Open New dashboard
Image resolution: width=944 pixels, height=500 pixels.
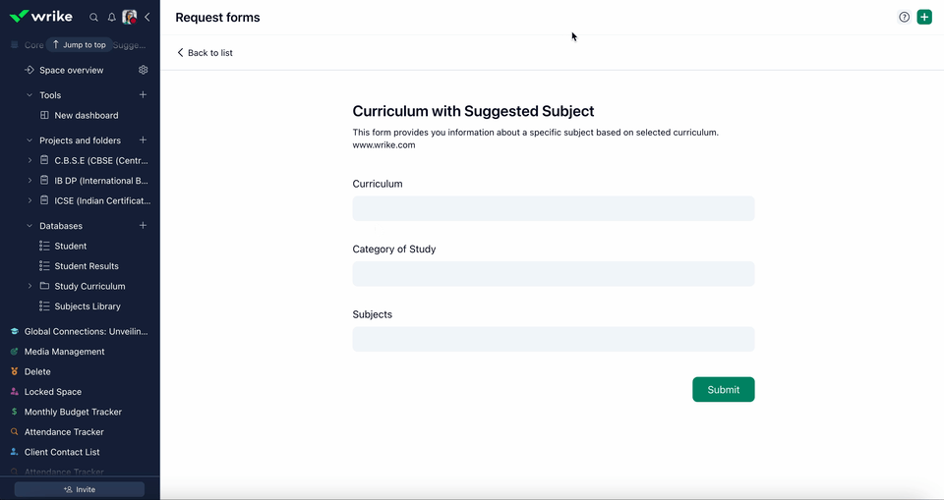[87, 115]
